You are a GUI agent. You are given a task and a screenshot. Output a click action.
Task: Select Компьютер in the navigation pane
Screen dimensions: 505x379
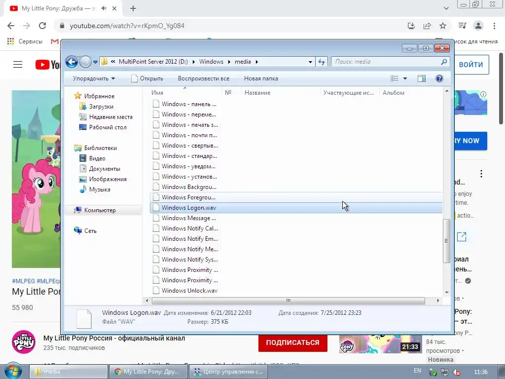[x=100, y=210]
